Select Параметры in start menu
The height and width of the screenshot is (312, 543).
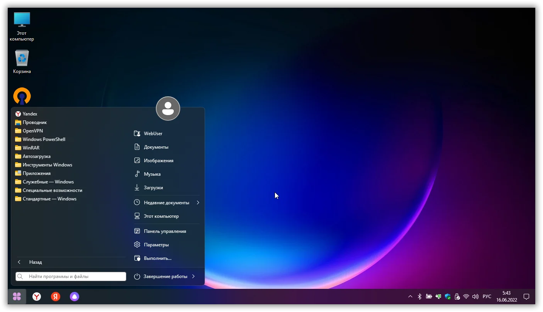tap(156, 245)
